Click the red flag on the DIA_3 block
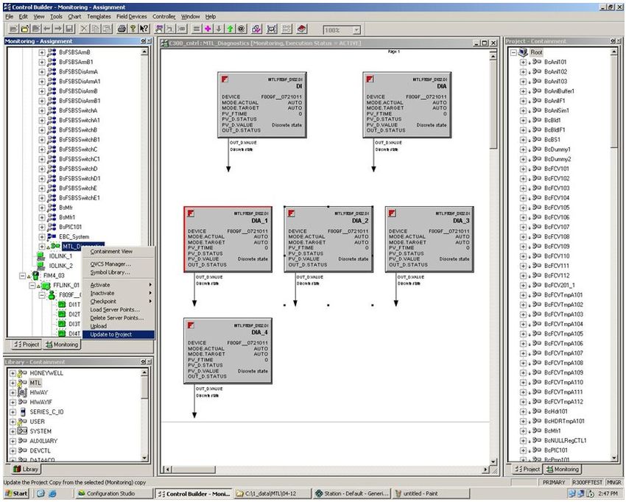 click(x=392, y=213)
